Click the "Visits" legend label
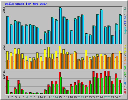This screenshot has width=128, height=100. [125, 49]
